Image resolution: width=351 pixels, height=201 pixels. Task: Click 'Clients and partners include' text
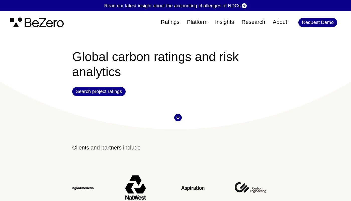[x=106, y=148]
